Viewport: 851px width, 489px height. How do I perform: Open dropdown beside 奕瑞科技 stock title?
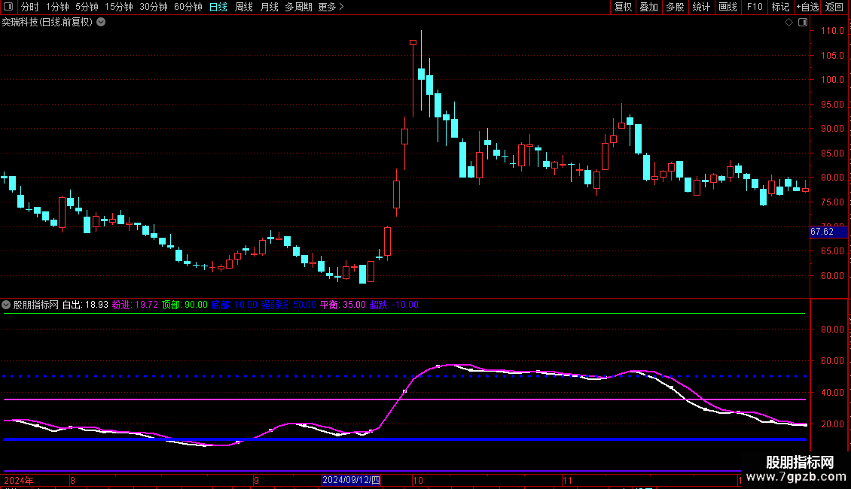pos(101,23)
